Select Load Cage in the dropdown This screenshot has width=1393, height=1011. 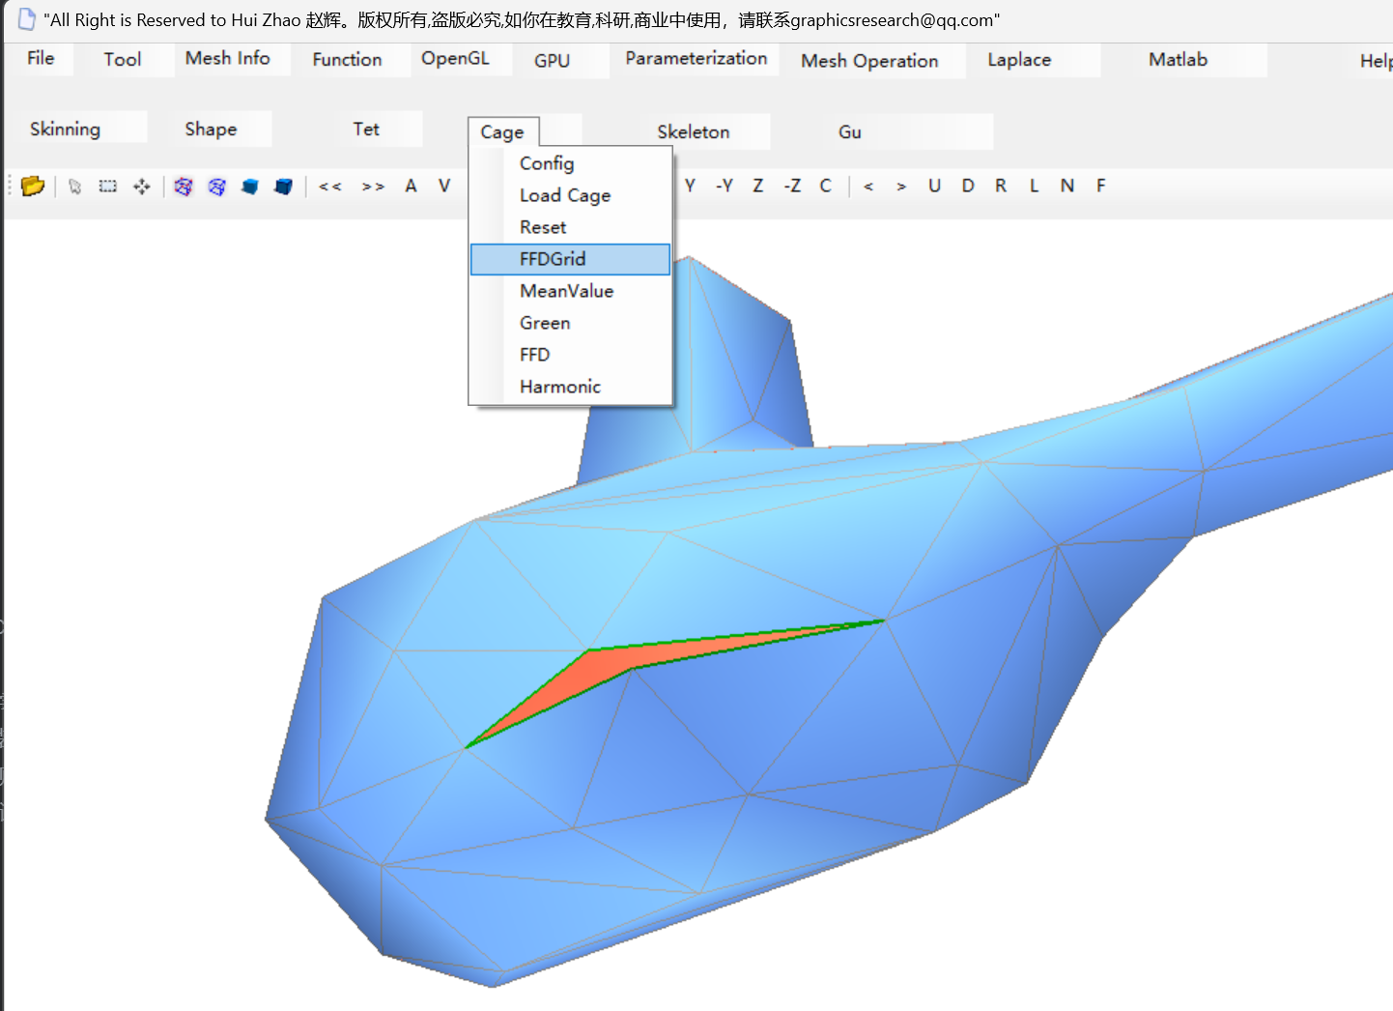570,195
